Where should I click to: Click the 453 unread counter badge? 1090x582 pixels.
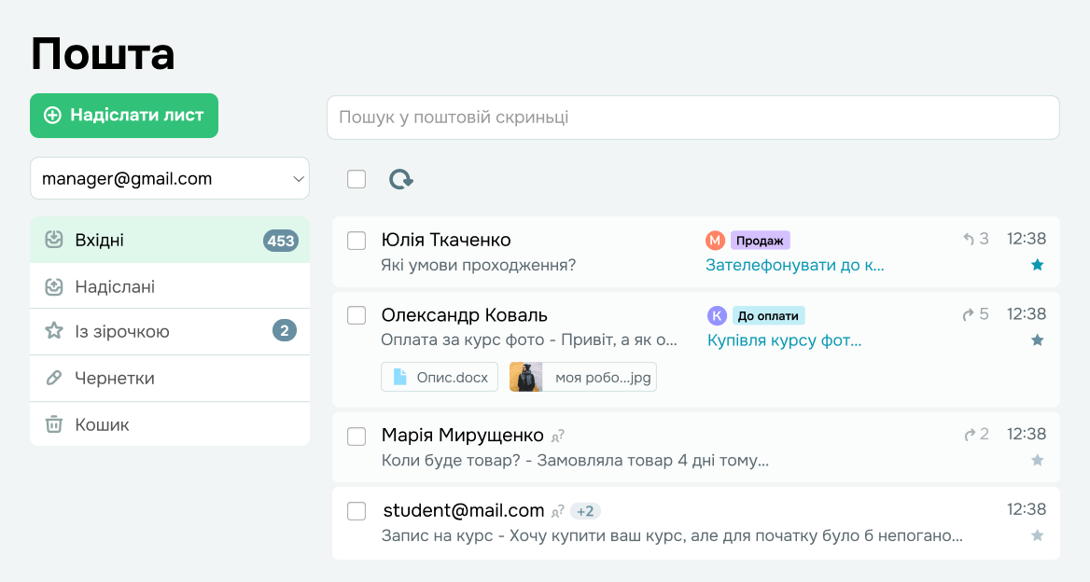coord(281,241)
